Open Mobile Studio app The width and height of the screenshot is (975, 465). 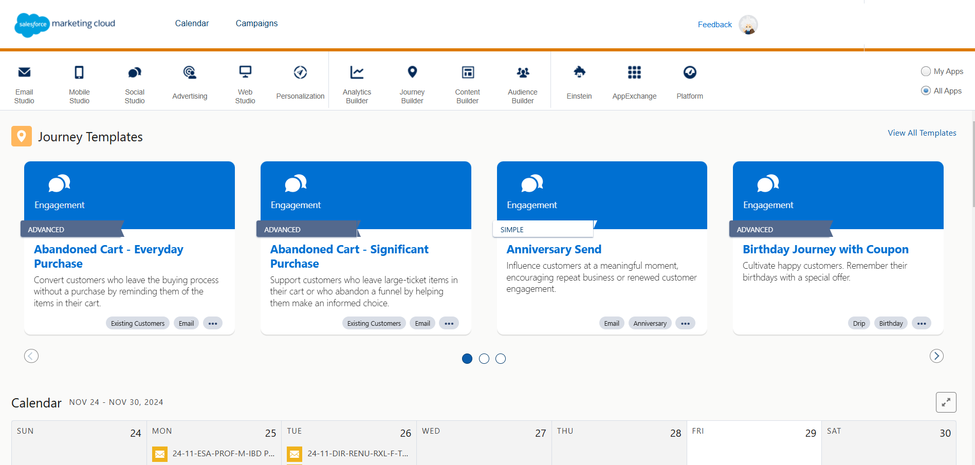[79, 85]
